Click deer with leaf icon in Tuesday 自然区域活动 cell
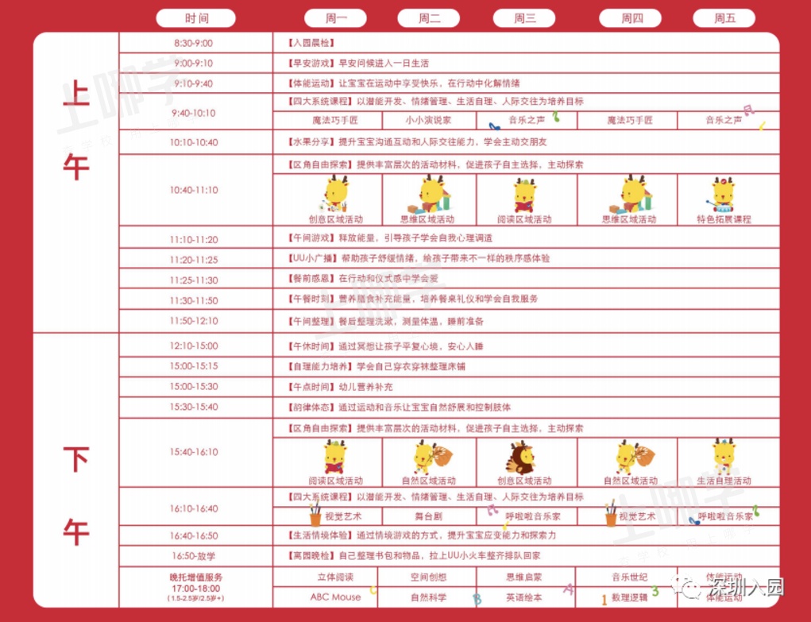 click(x=432, y=457)
